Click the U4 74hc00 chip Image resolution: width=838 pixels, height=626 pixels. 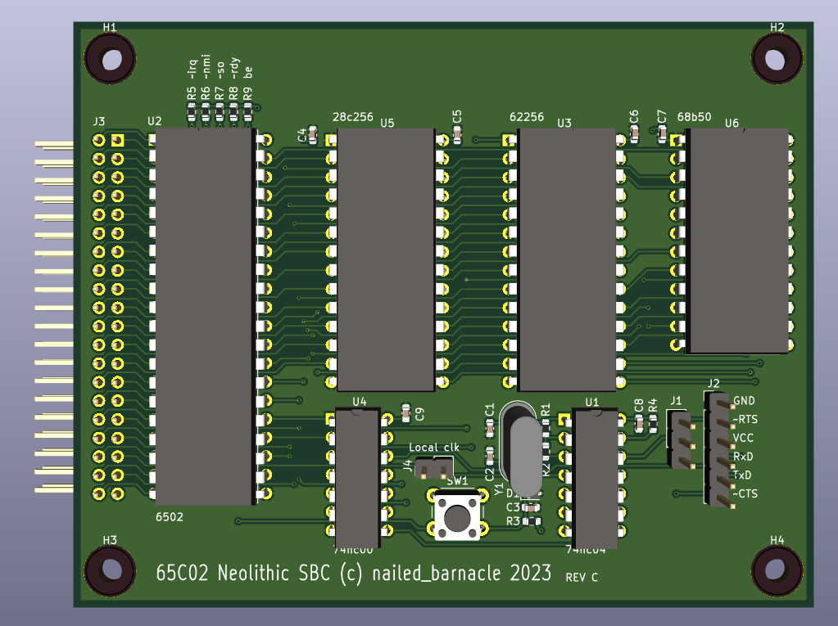[357, 475]
